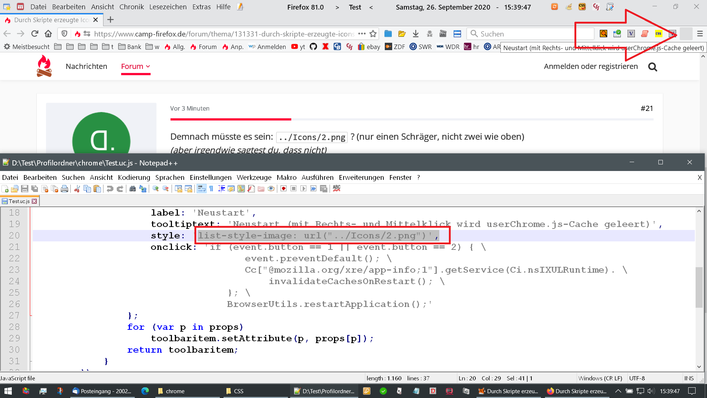Click the Nachrichten navigation link

coord(86,66)
